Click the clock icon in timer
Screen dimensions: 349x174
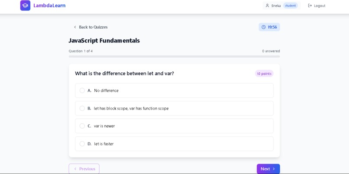264,27
